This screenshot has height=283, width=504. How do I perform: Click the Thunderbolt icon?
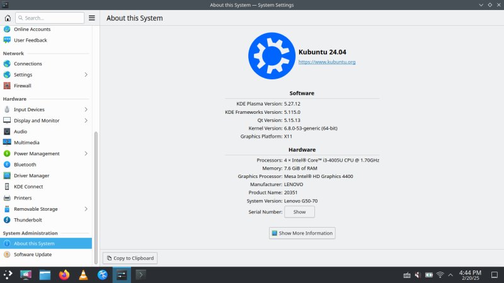pos(7,219)
